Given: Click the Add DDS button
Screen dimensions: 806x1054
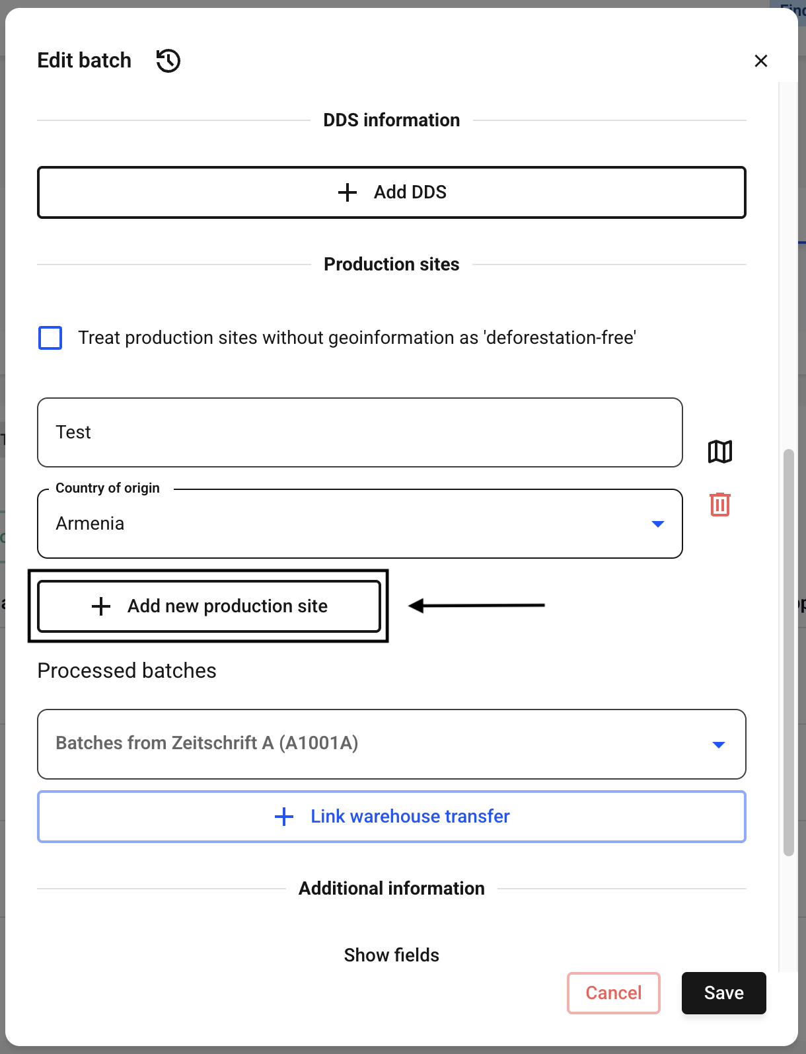Looking at the screenshot, I should (392, 192).
